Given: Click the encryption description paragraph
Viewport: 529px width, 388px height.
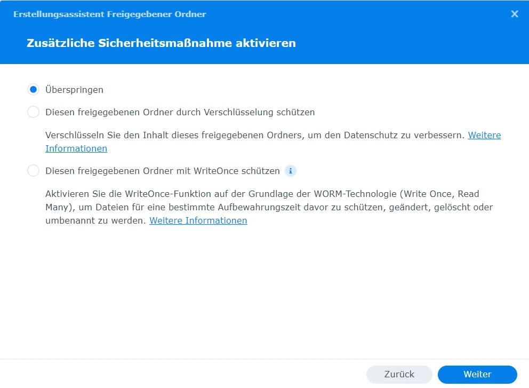Looking at the screenshot, I should pos(240,135).
